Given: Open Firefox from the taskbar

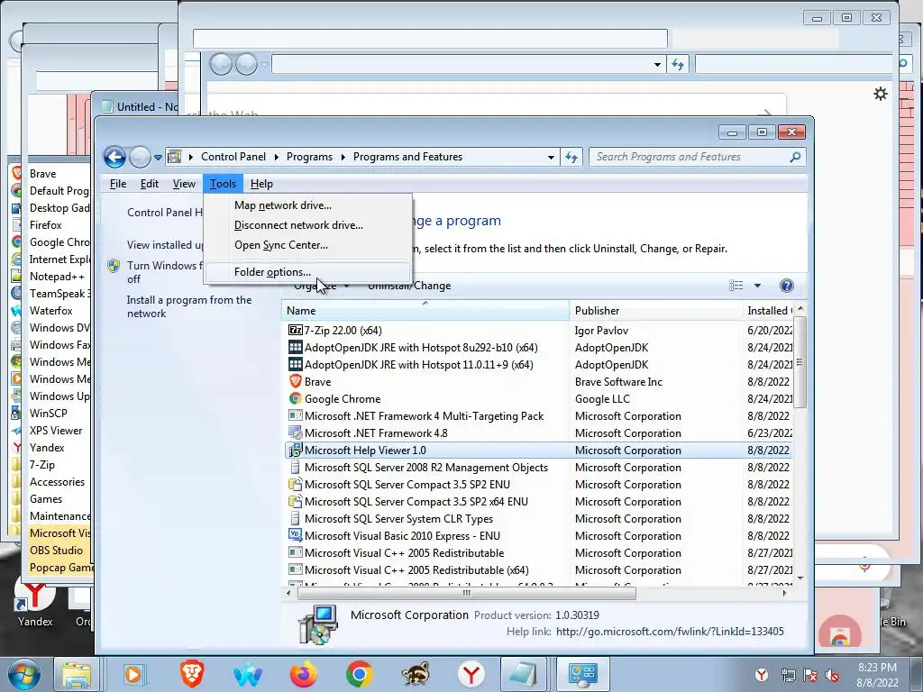Looking at the screenshot, I should (303, 674).
